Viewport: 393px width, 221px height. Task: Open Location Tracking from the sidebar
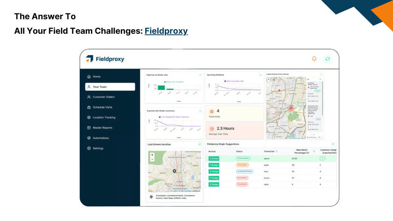pos(104,118)
